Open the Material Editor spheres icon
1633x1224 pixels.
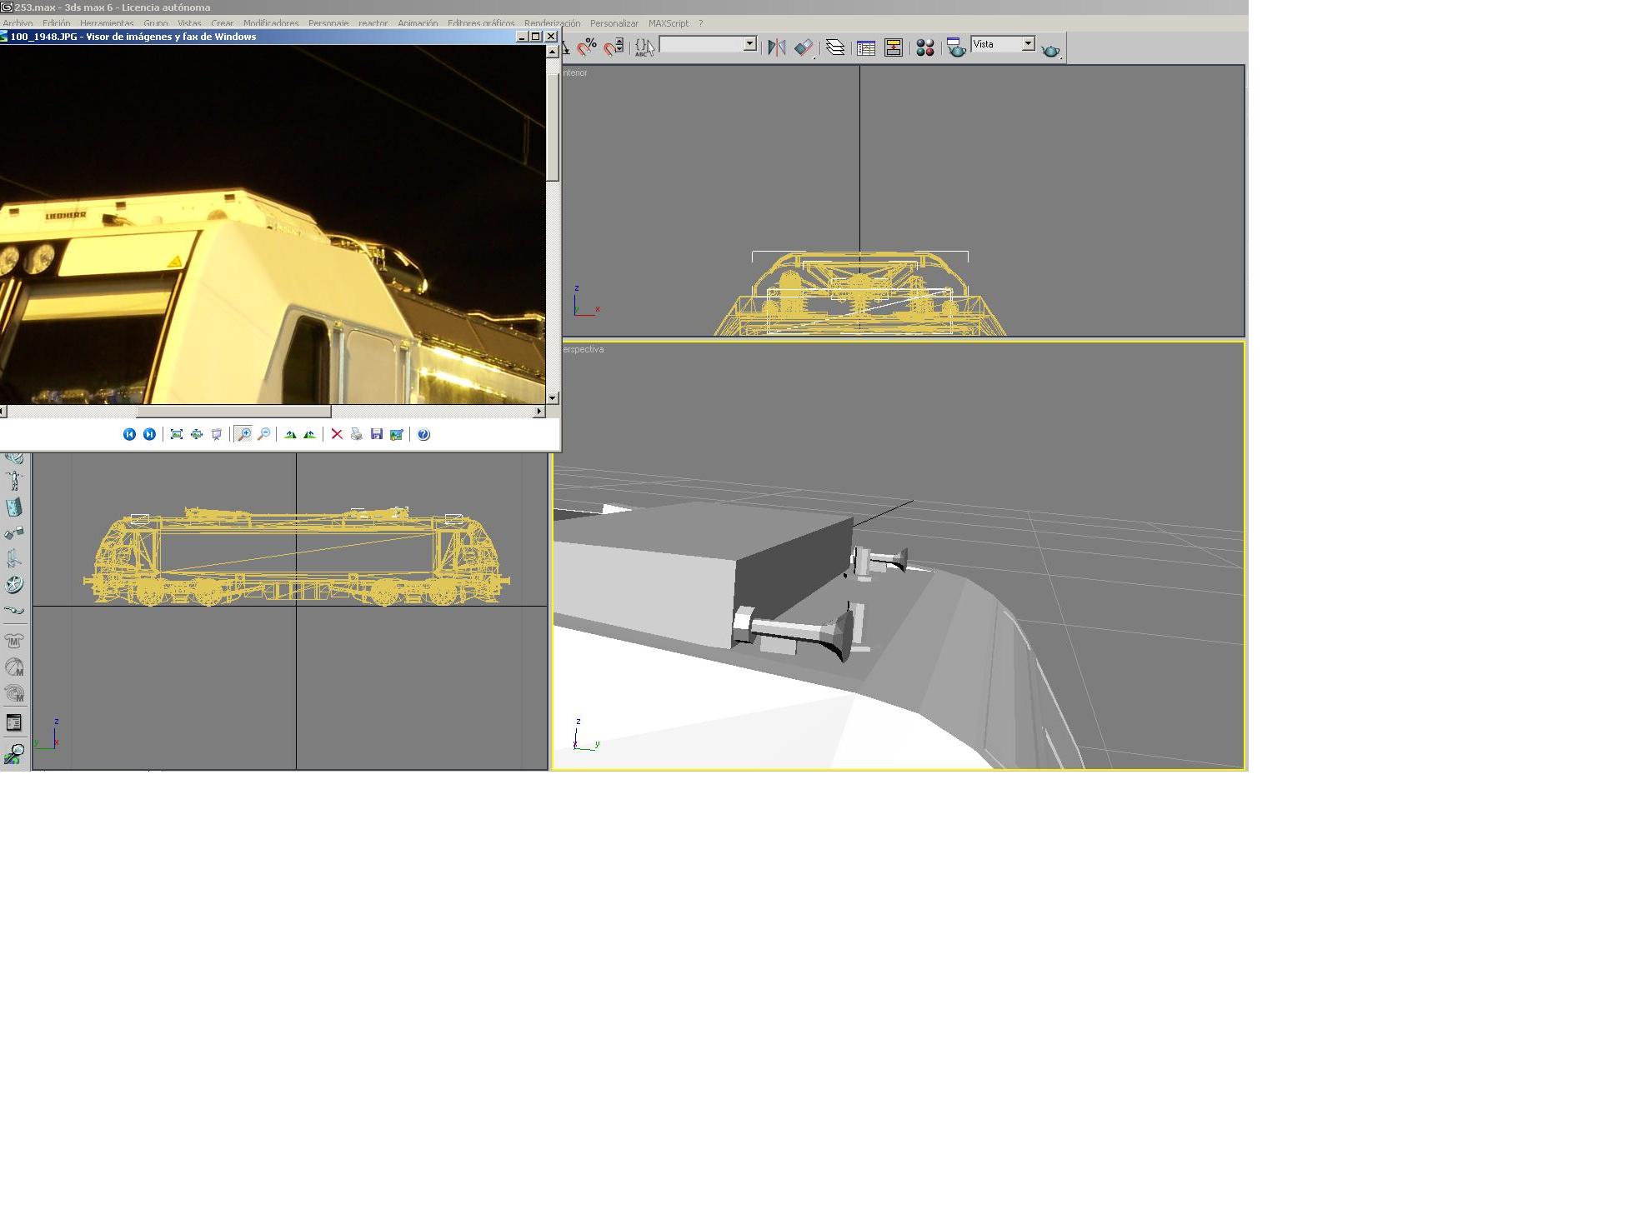pyautogui.click(x=924, y=47)
